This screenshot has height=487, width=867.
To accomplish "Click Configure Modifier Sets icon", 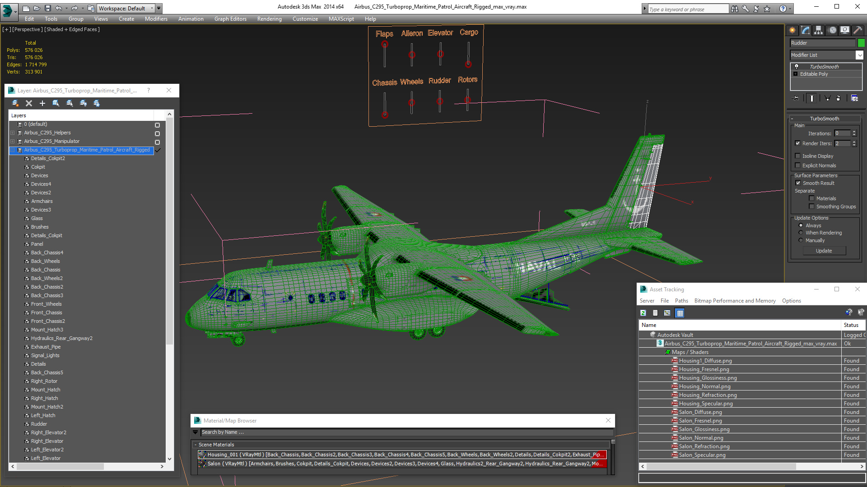I will coord(854,98).
